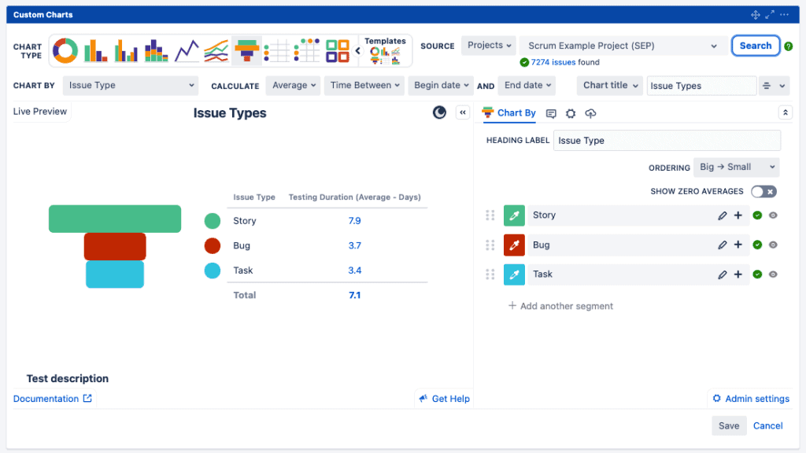Viewport: 806px width, 453px height.
Task: Click the pencil icon on Story row
Action: click(x=723, y=215)
